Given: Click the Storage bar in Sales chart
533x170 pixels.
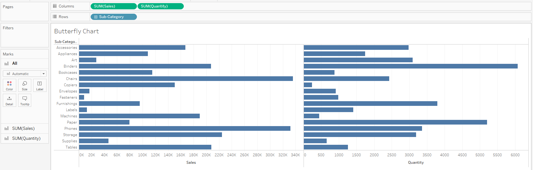Looking at the screenshot, I should 150,135.
